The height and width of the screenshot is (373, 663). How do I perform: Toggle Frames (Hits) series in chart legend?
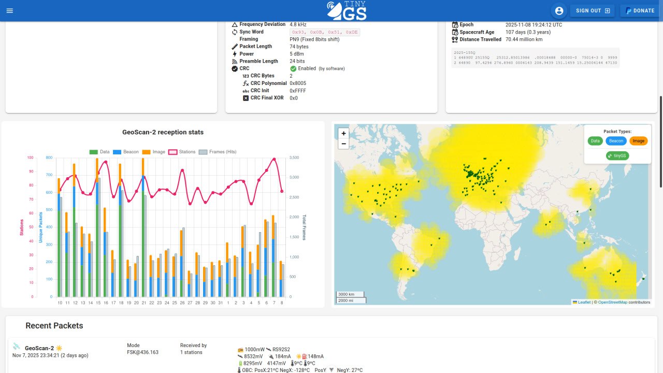click(x=218, y=152)
